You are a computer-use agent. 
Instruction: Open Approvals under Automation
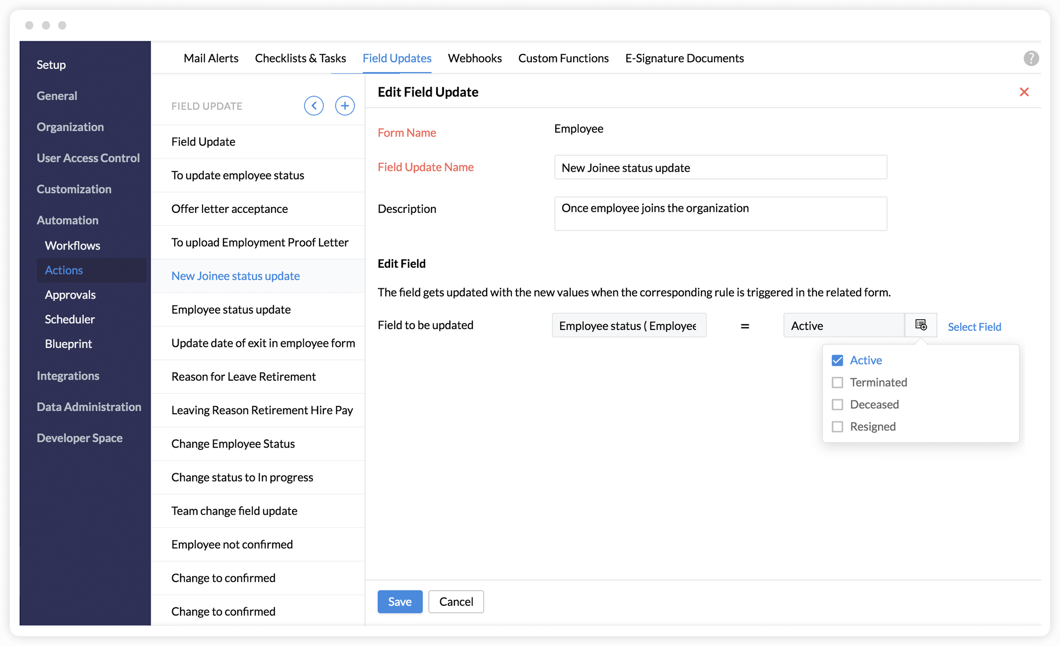pyautogui.click(x=70, y=295)
